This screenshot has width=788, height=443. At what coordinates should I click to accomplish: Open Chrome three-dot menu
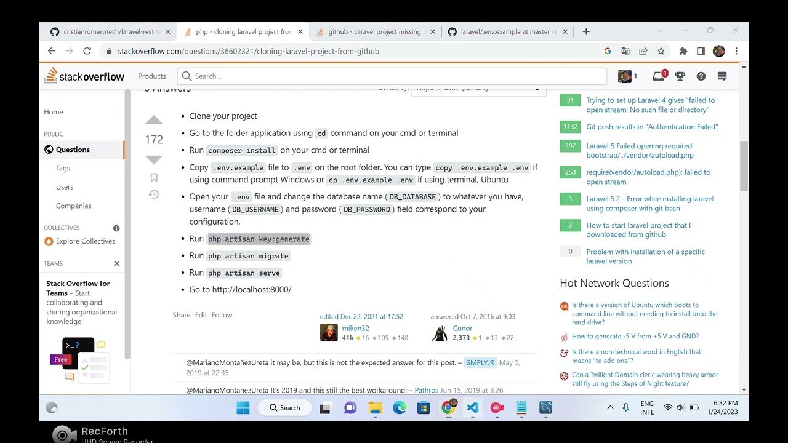736,51
